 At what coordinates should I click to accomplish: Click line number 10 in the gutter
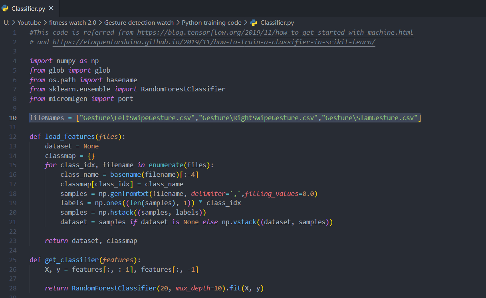[x=13, y=118]
